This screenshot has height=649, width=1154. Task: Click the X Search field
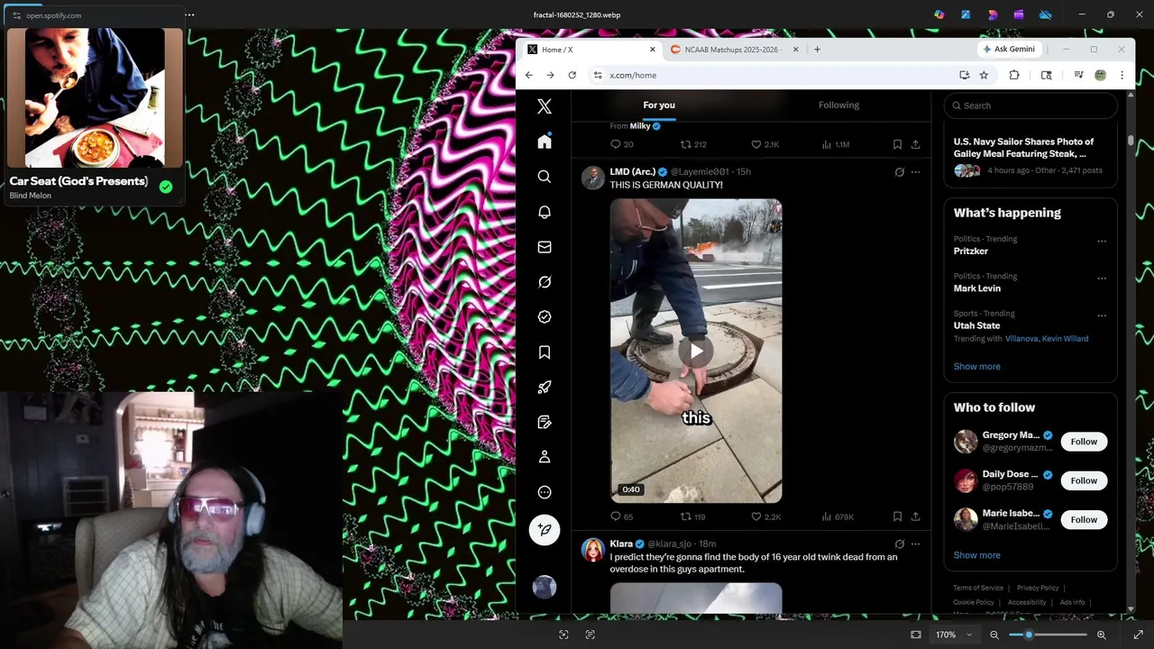tap(1030, 105)
